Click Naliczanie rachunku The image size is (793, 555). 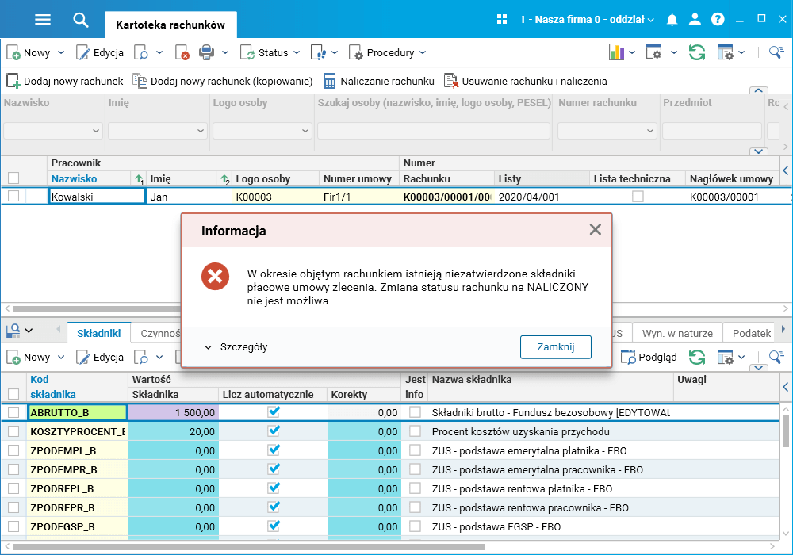(x=379, y=81)
